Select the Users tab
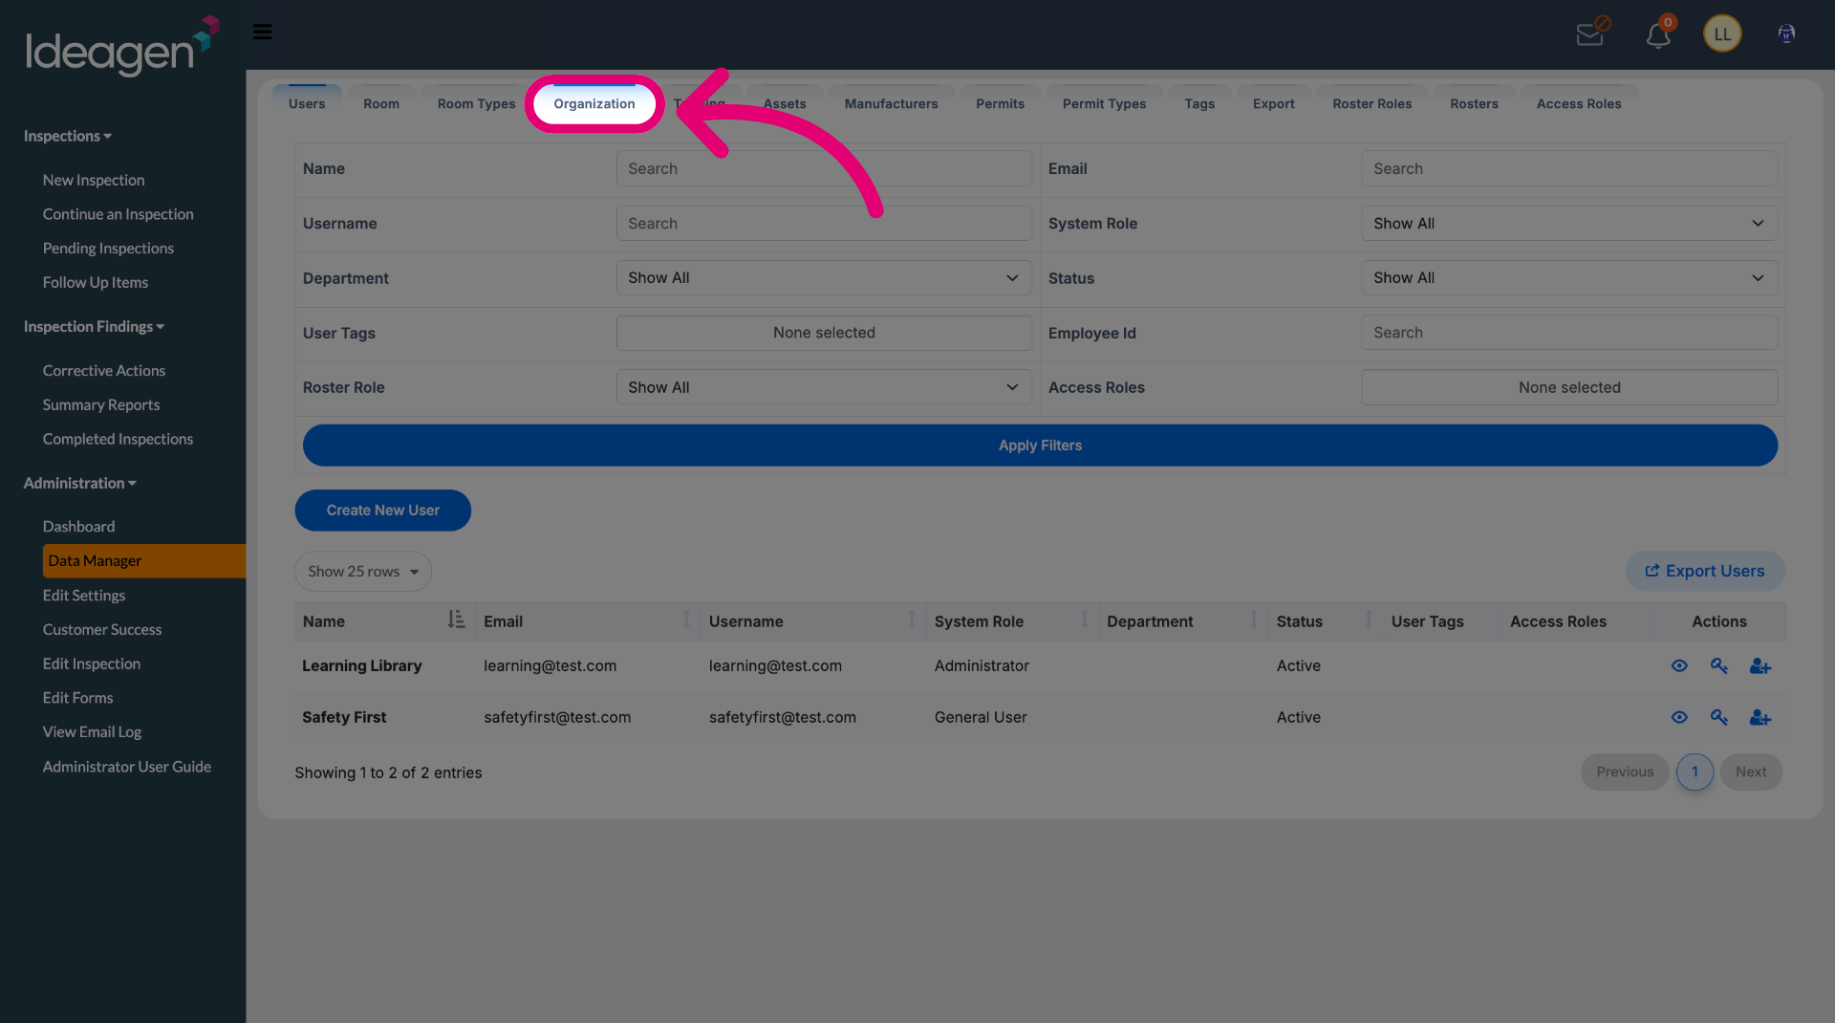 (307, 104)
